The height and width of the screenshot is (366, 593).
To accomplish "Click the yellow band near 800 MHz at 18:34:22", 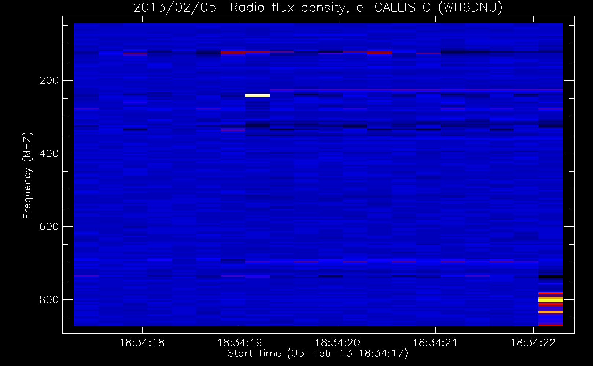I will (550, 300).
